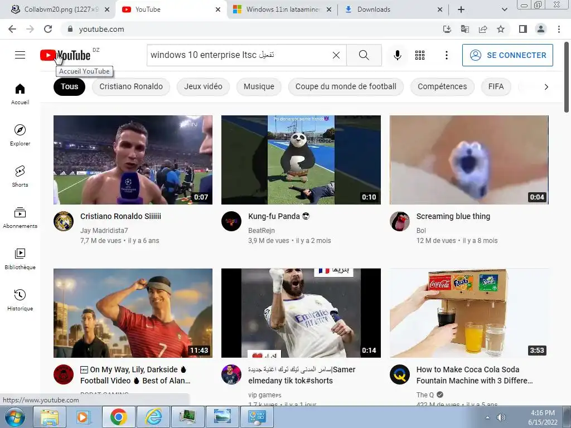
Task: Open the 11:43 football video thumbnail
Action: [133, 313]
